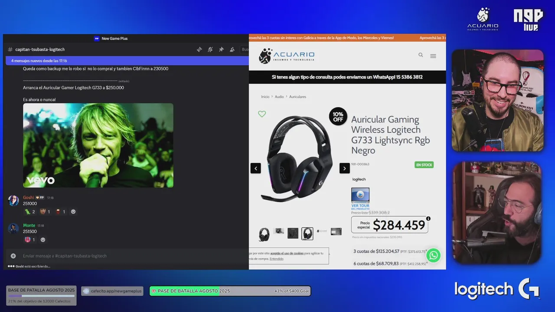Show previous product image arrow
The image size is (555, 312).
[x=256, y=168]
